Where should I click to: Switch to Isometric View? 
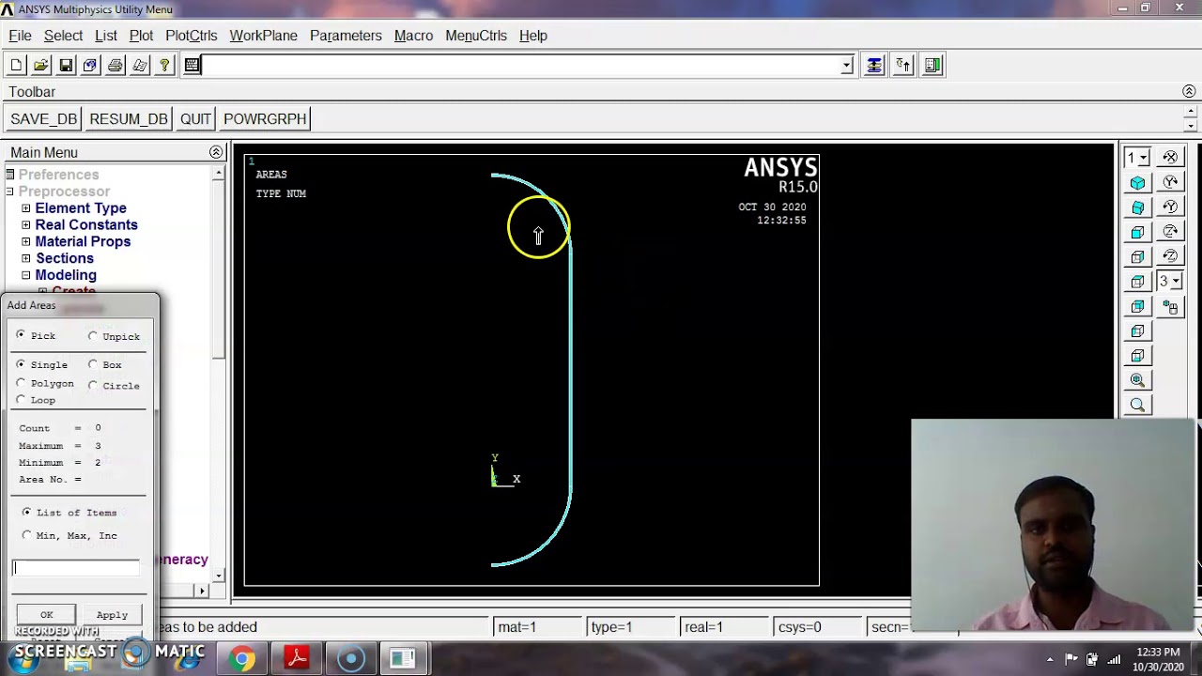1138,182
